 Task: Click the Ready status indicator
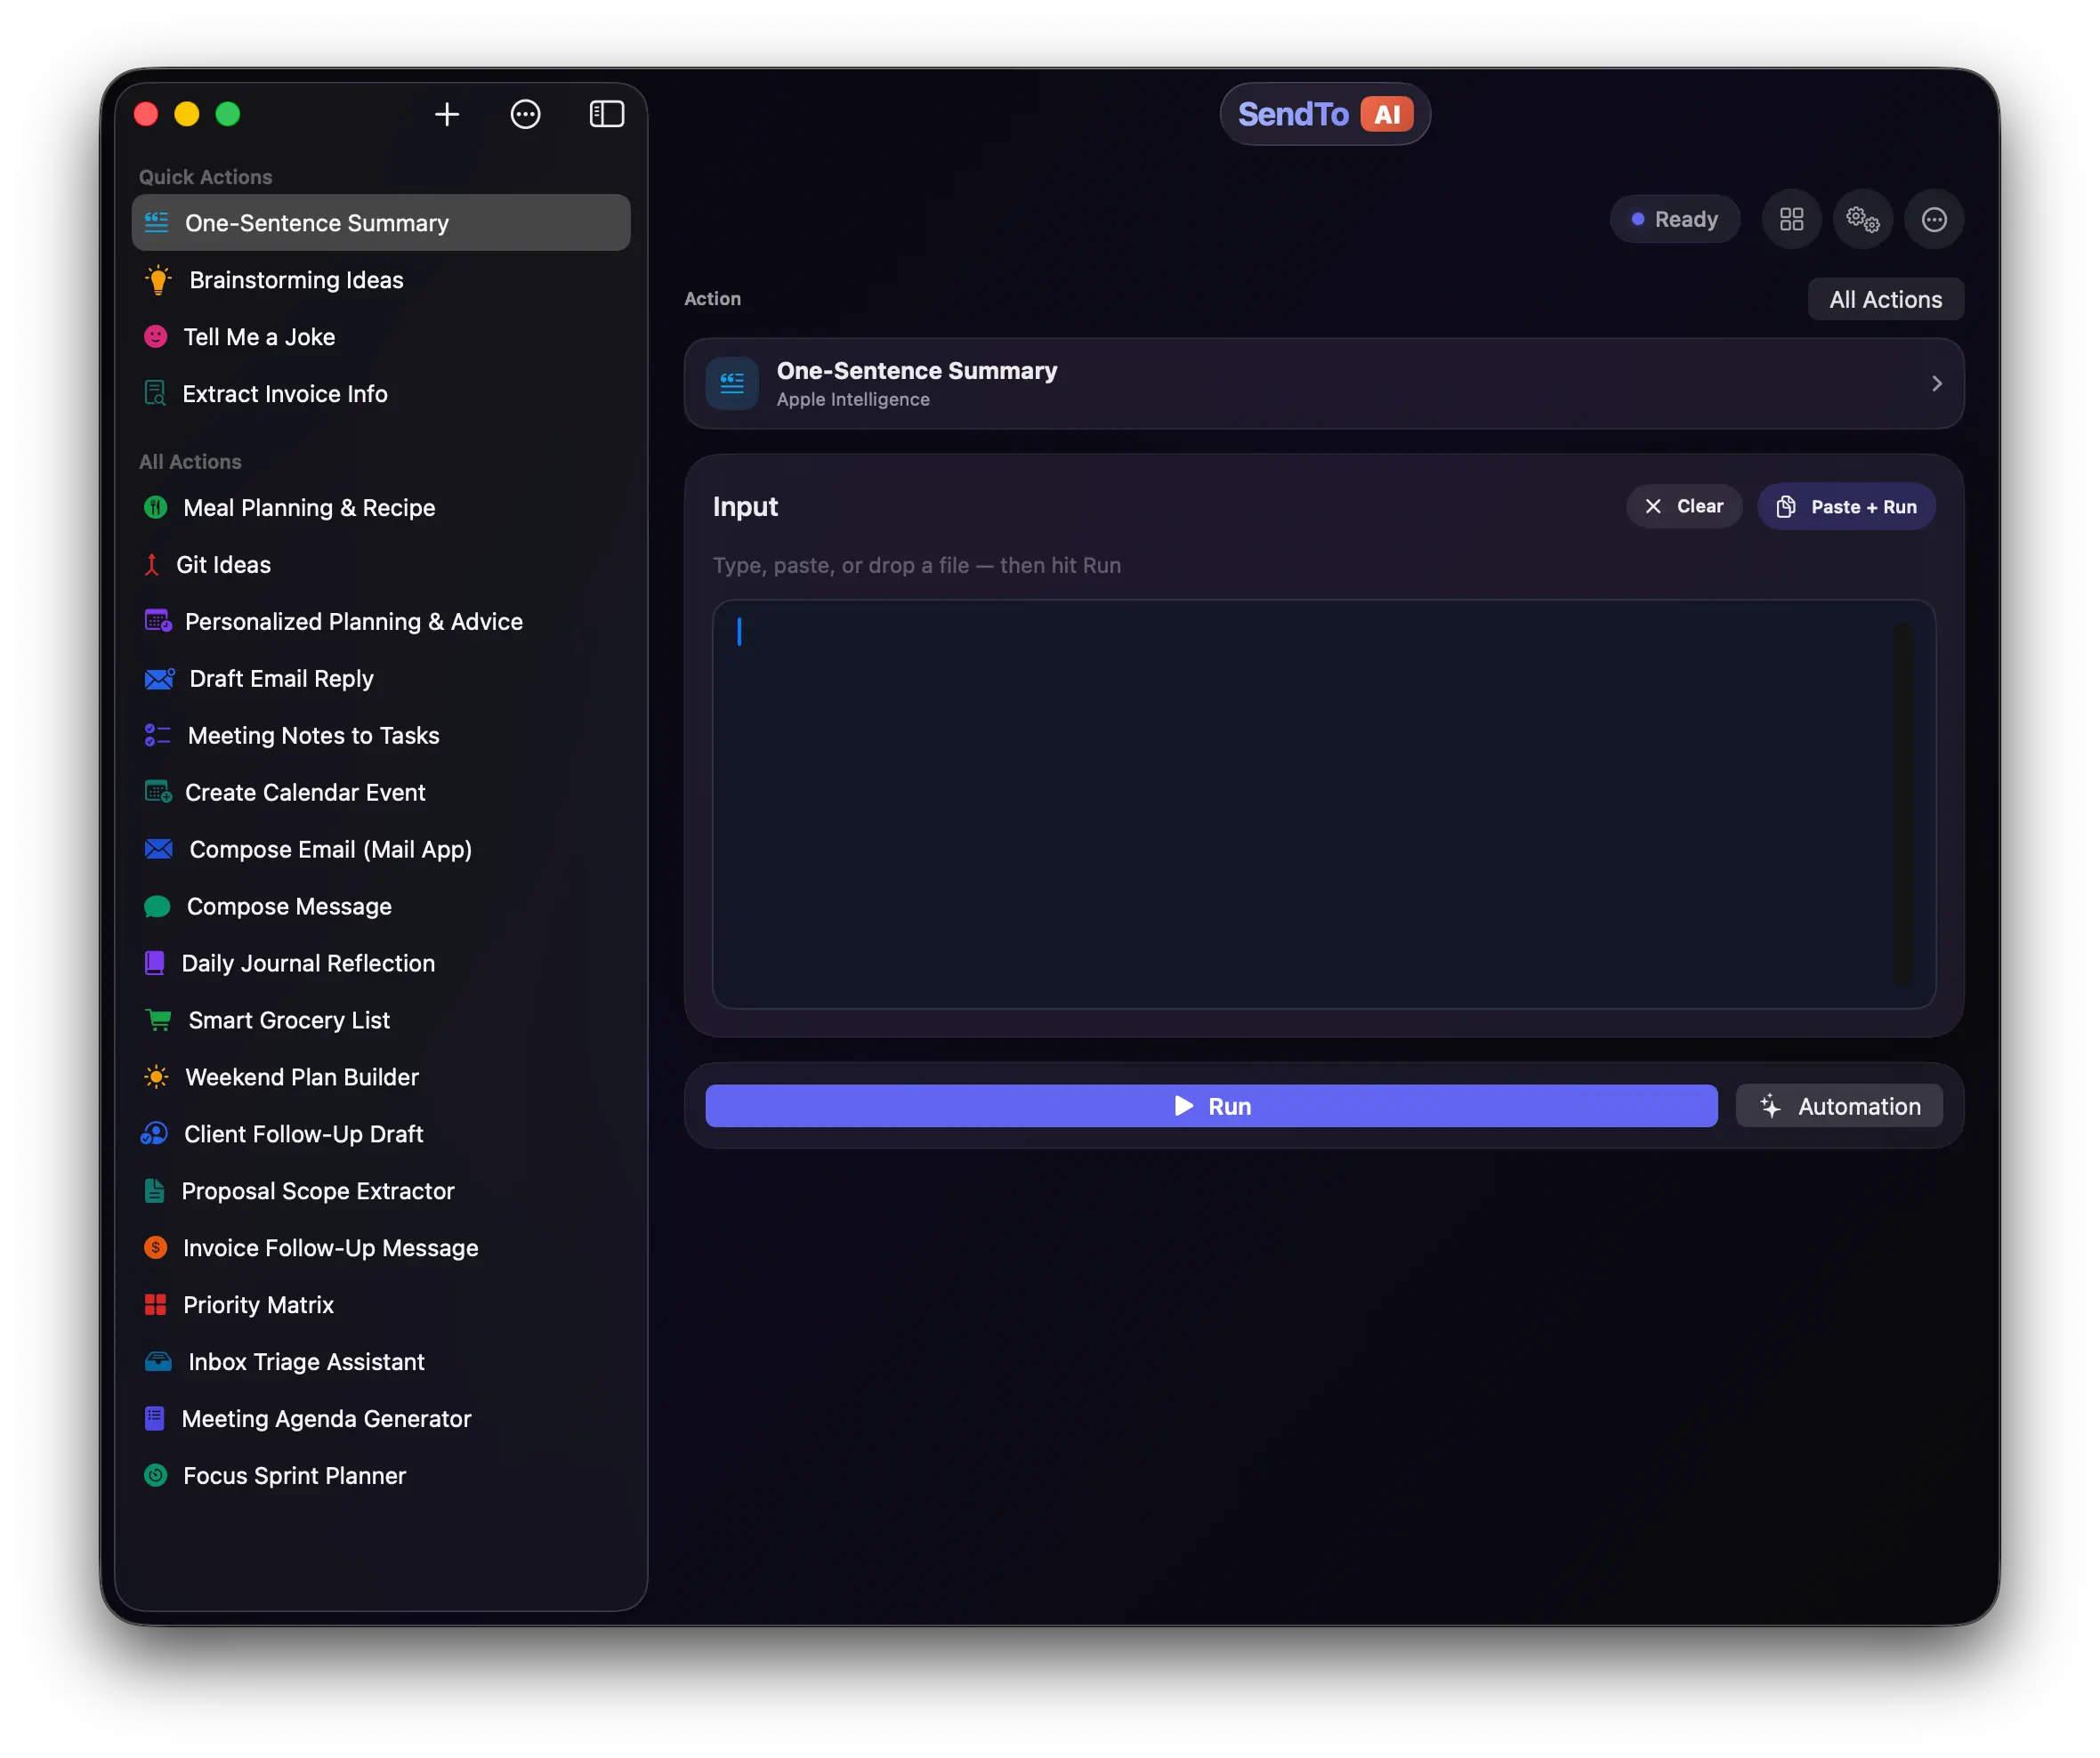[1675, 219]
